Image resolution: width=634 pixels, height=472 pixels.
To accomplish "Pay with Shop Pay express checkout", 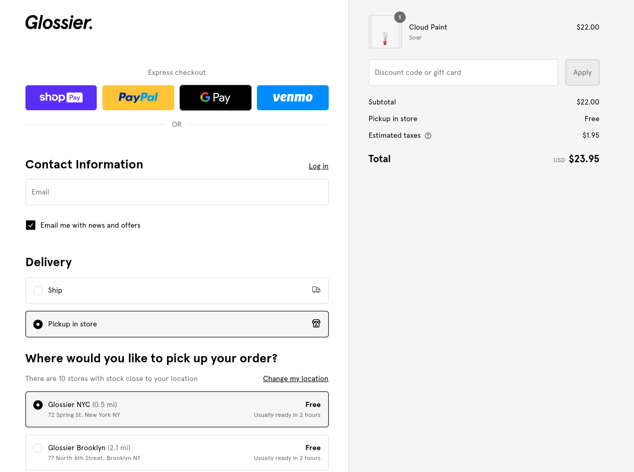I will coord(61,98).
